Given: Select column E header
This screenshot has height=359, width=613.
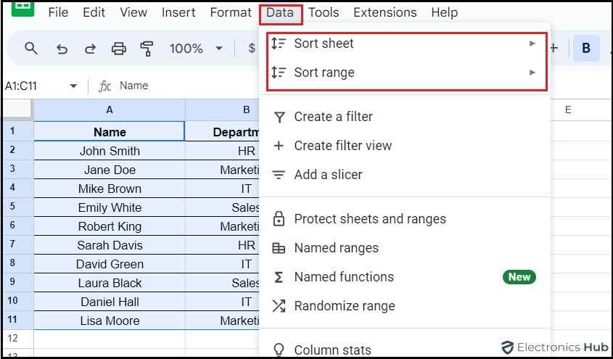Looking at the screenshot, I should click(567, 110).
